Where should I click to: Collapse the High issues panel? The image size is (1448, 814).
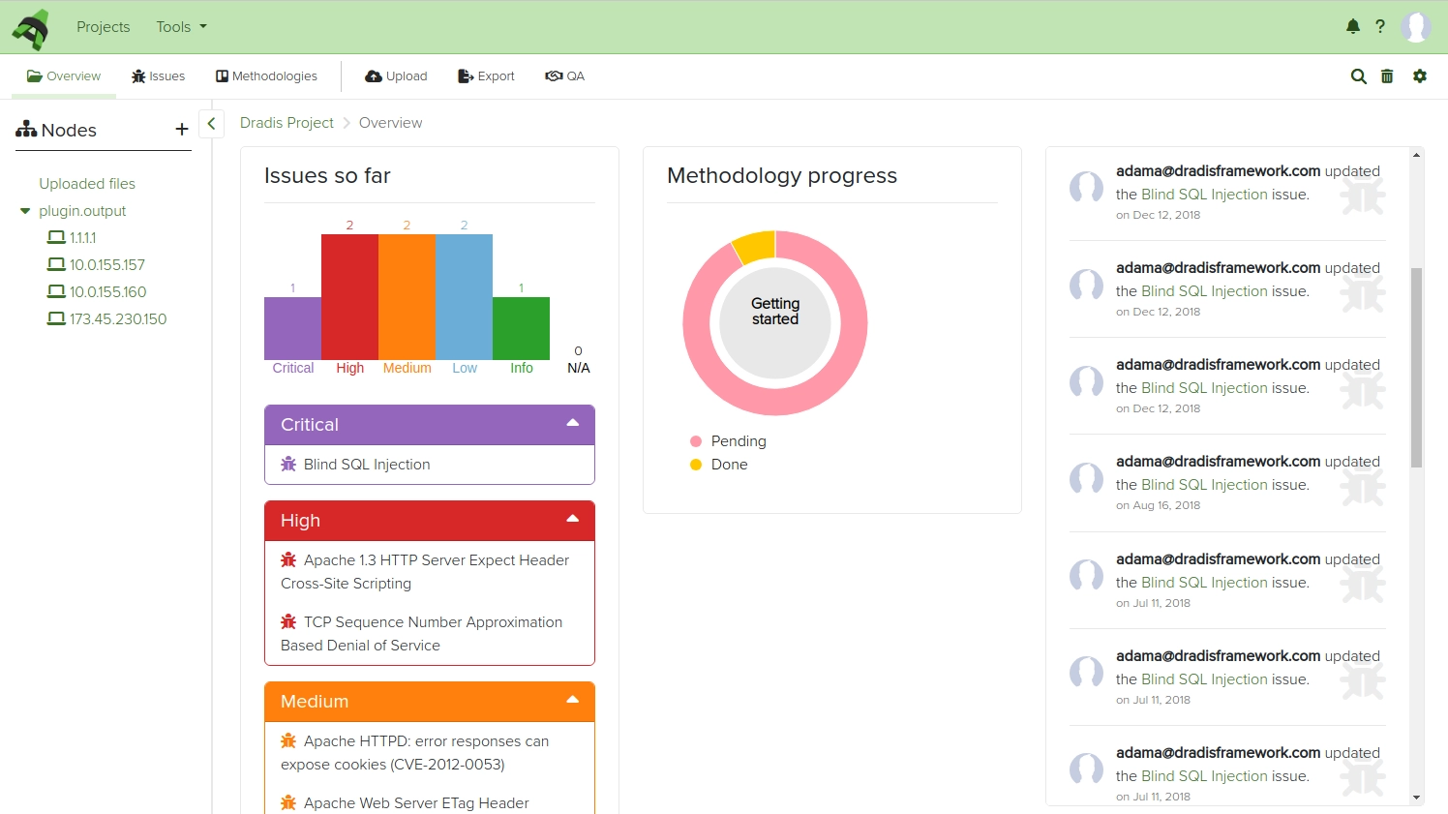[573, 519]
